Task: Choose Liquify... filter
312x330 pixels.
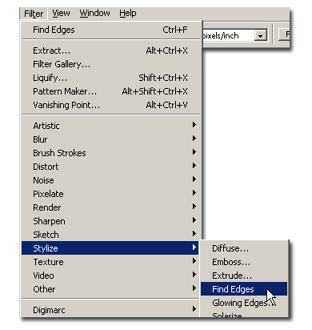Action: [111, 78]
